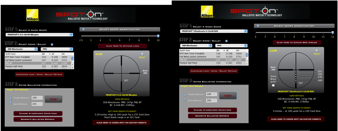This screenshot has width=338, height=131.
Task: Print the Nikoplex reticle view in the left panel
Action: pos(142,55)
